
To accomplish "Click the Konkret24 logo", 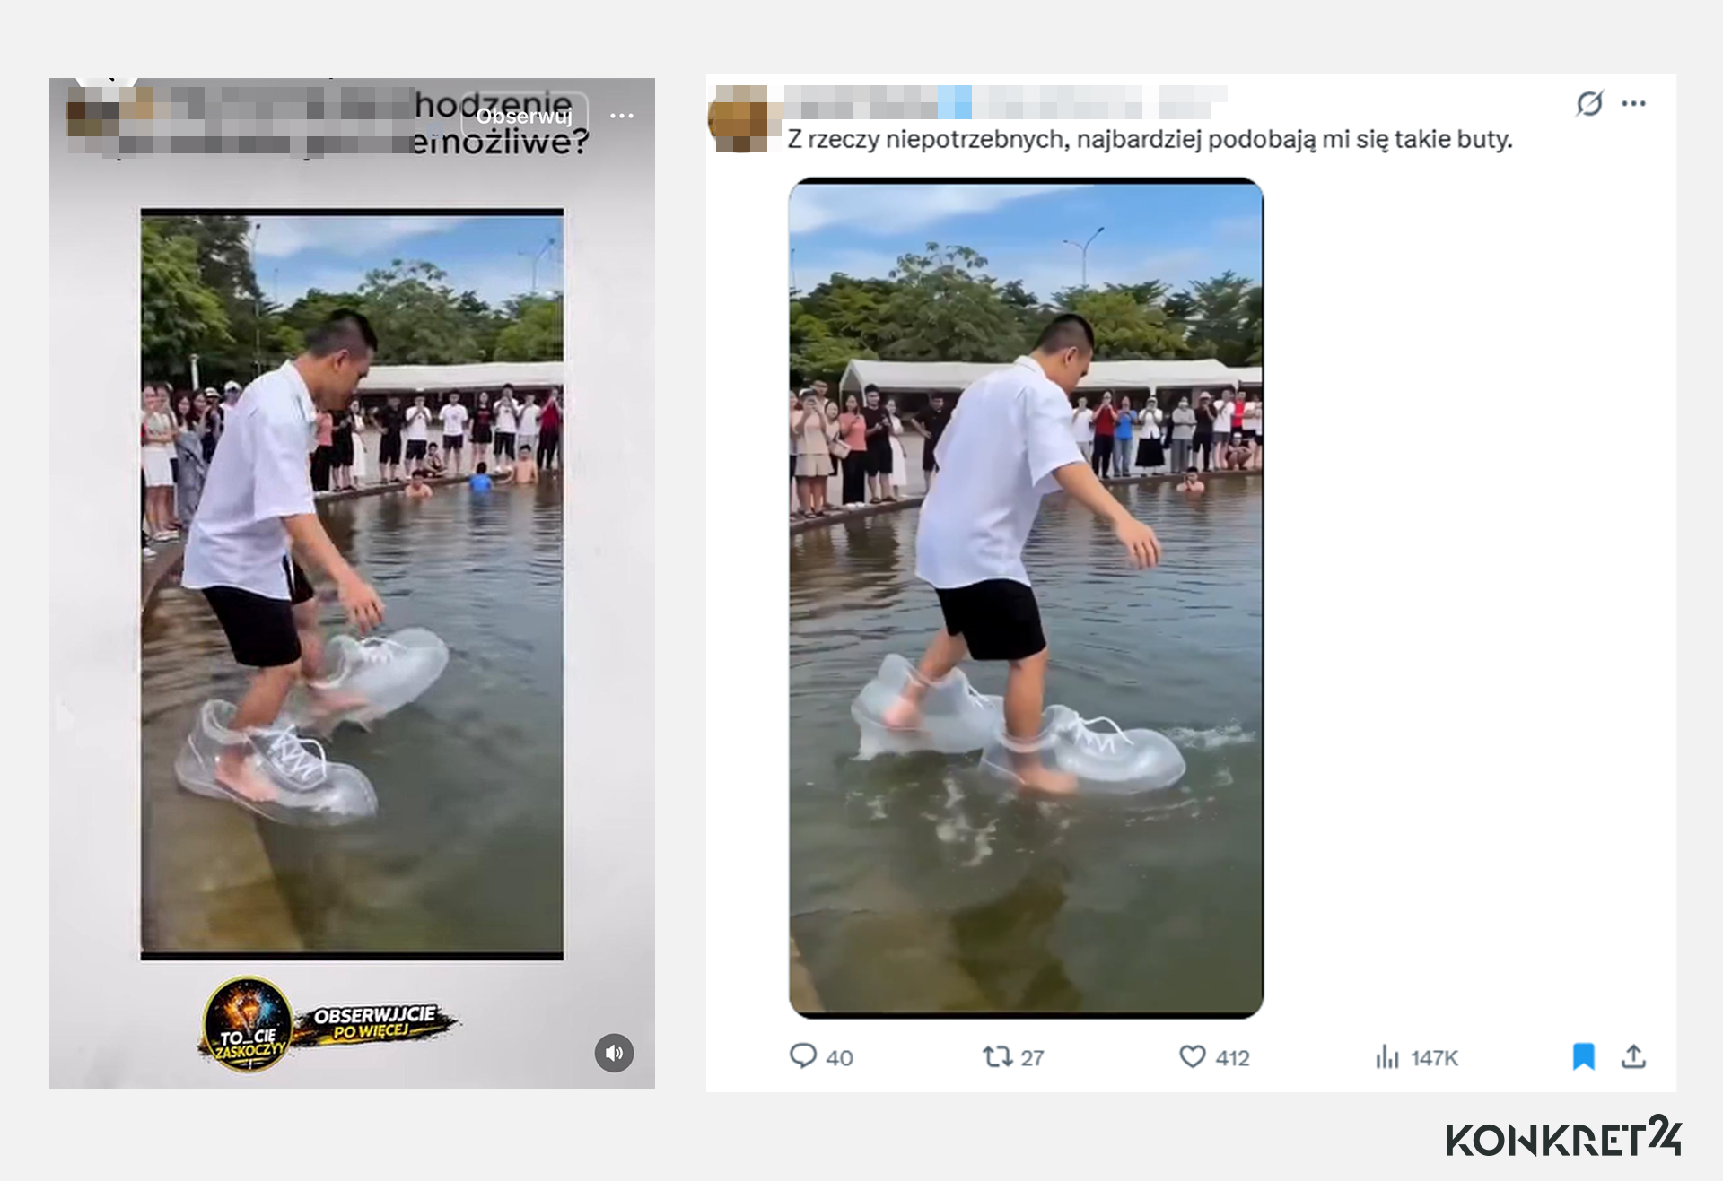I will [x=1562, y=1137].
